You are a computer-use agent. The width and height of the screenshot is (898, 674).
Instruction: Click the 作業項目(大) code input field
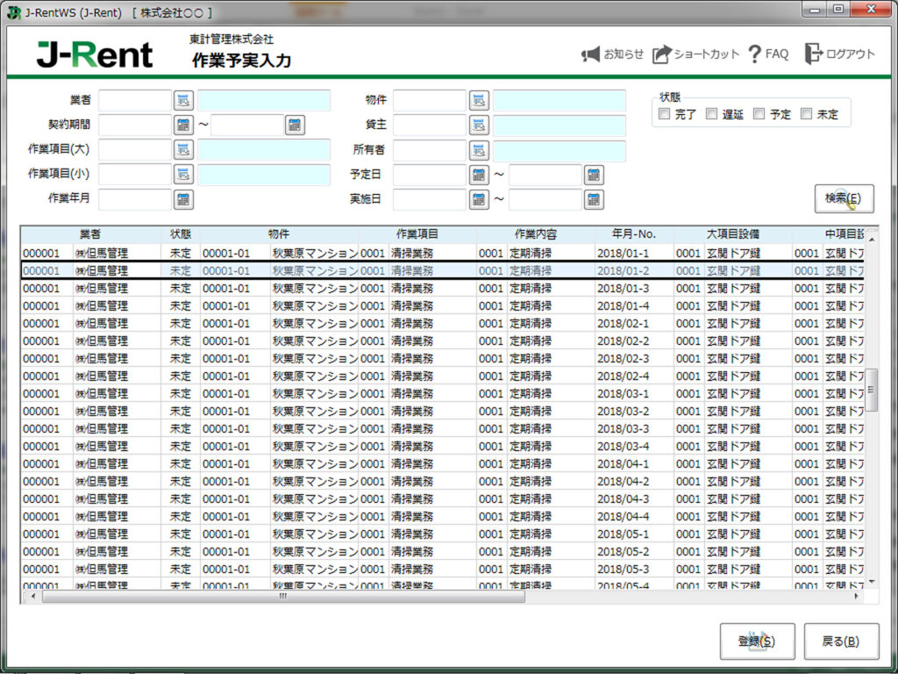(x=135, y=150)
